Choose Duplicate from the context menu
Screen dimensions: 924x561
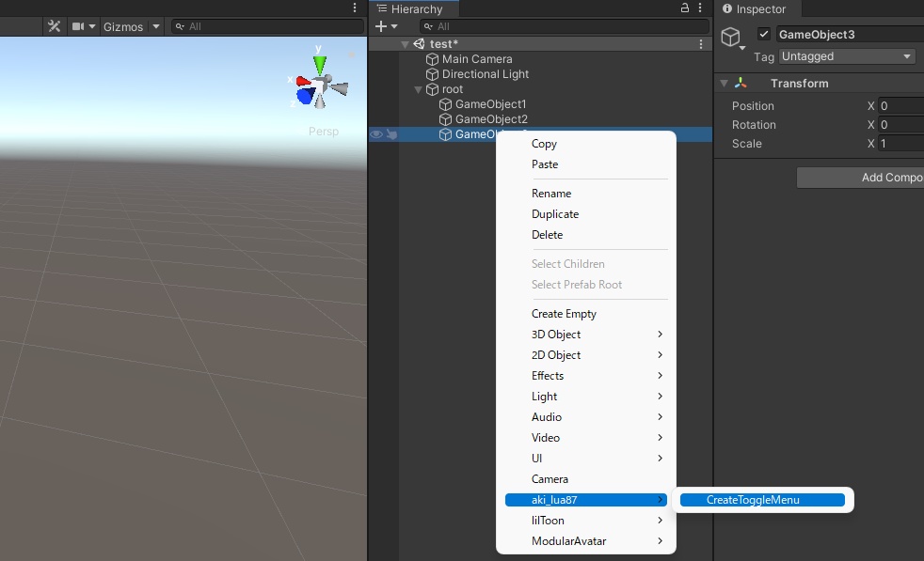(x=586, y=214)
